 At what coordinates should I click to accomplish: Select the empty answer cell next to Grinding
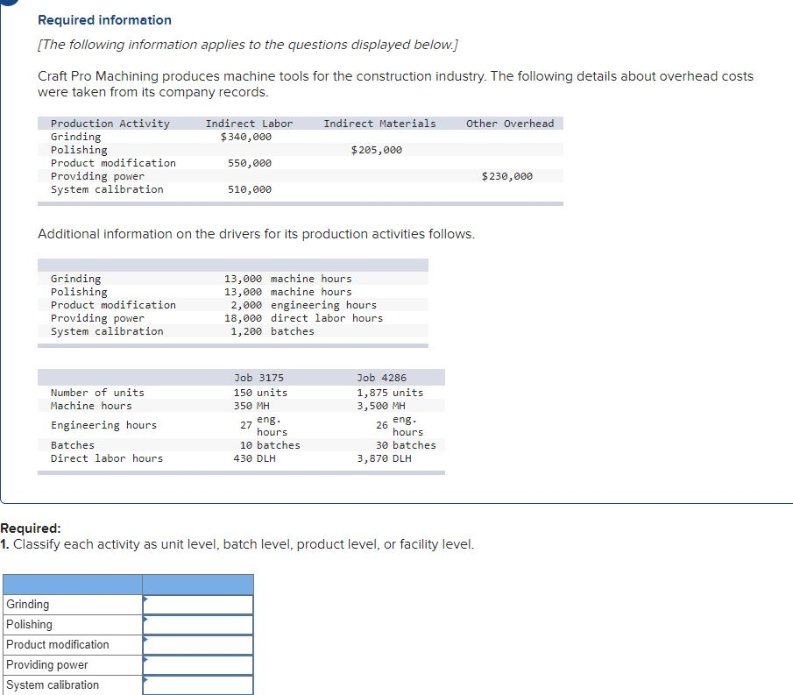click(x=202, y=604)
